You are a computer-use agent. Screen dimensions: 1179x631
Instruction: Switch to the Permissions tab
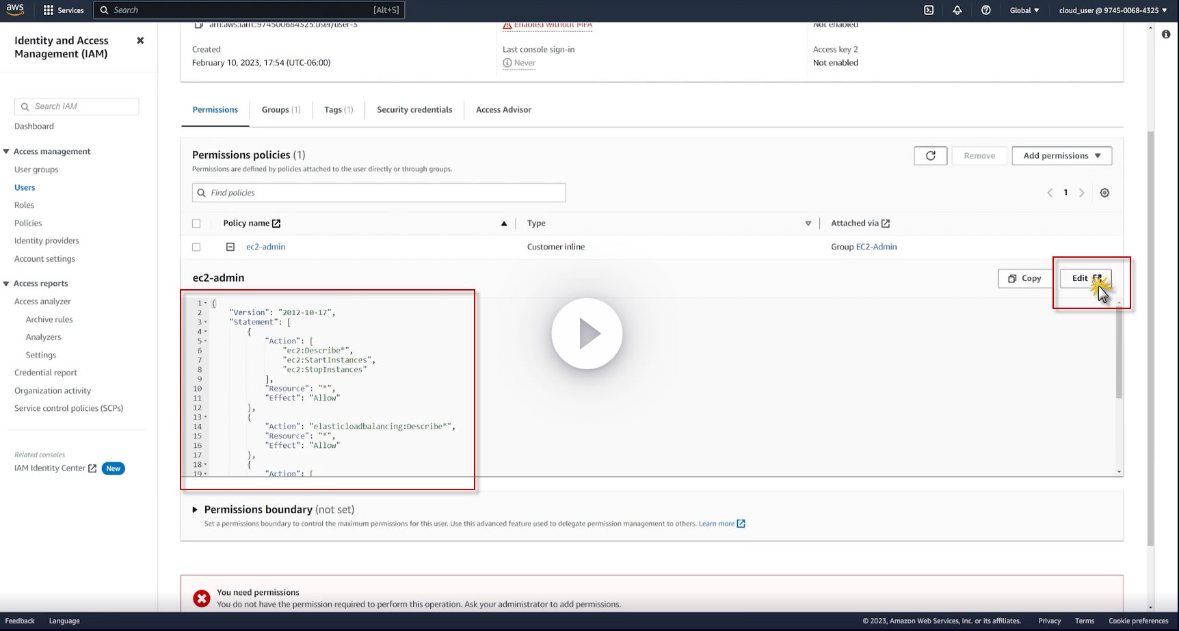(215, 110)
